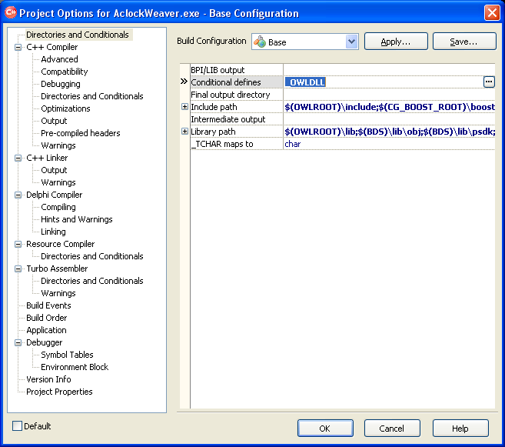This screenshot has width=505, height=447.
Task: Select the C++ Compiler tree label
Action: click(51, 47)
